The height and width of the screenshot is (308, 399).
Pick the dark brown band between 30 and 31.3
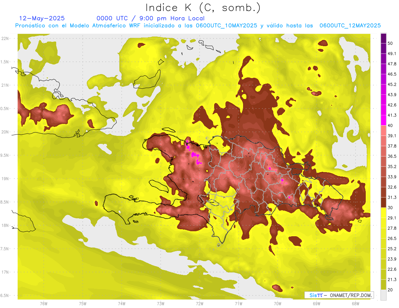383,202
